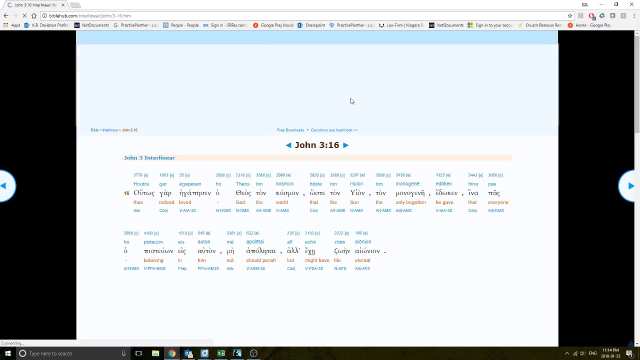The image size is (640, 360).
Task: Click the English gloss 'should perish'
Action: tap(261, 260)
